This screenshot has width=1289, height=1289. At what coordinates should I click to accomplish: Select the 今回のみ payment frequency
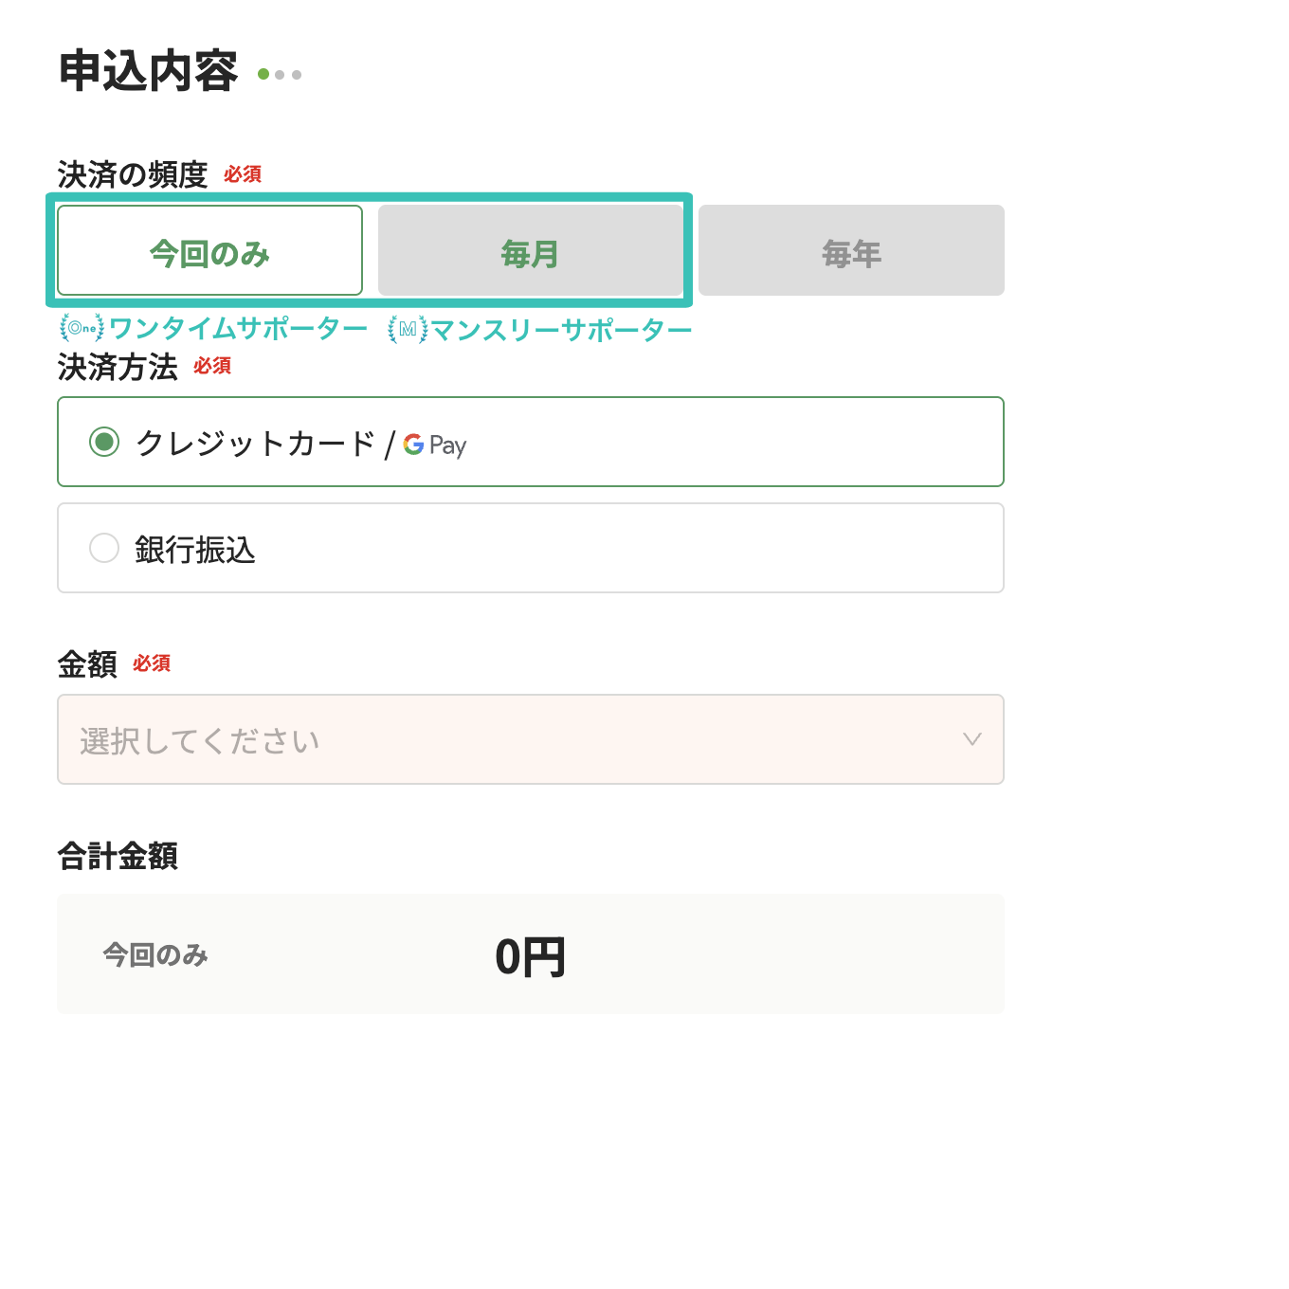pos(209,251)
